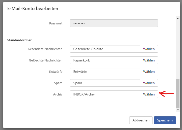Viewport: 182px width, 130px height.
Task: Cancel the dialog with Abbrechen
Action: [x=141, y=120]
